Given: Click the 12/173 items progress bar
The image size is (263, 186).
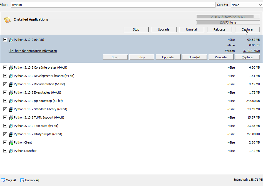Looking at the screenshot, I should (x=228, y=22).
